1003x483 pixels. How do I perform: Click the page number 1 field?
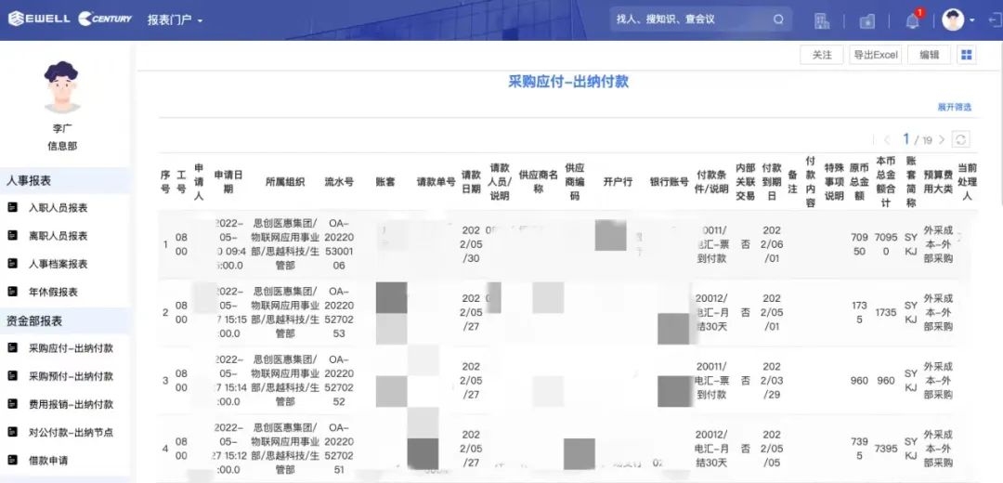[905, 138]
